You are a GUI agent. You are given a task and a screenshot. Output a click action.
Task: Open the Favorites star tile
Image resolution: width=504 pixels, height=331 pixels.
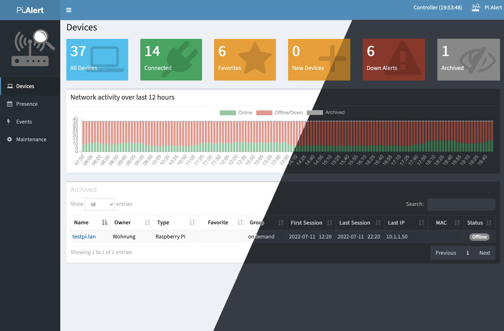click(x=245, y=60)
